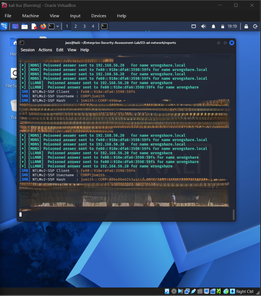
Task: Click the Right Ctrl host key label
Action: [x=245, y=292]
